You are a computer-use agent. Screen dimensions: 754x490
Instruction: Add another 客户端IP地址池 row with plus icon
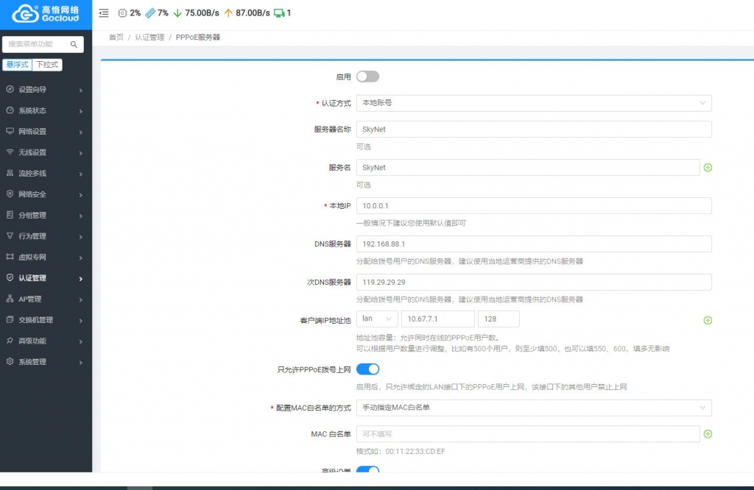click(708, 321)
